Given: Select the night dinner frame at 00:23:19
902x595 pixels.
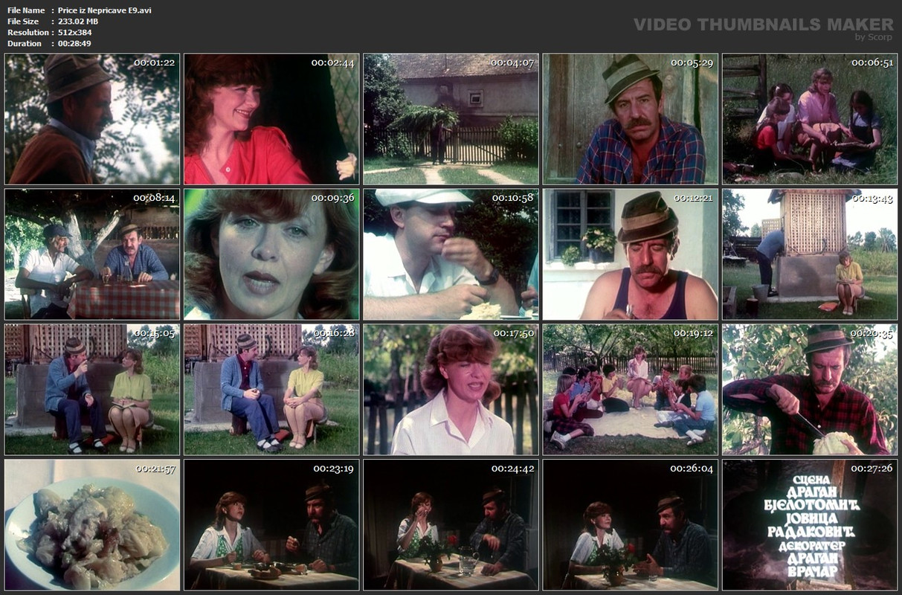Looking at the screenshot, I should pos(271,525).
